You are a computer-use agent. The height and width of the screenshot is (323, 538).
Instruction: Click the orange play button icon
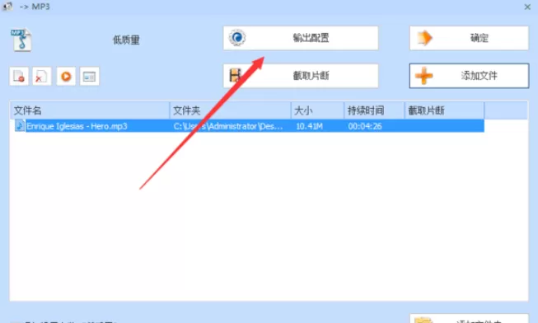(x=66, y=76)
